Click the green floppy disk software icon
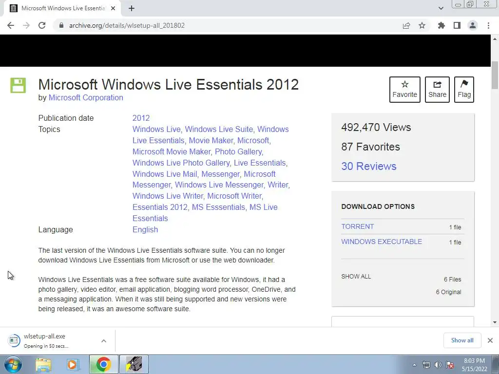The width and height of the screenshot is (499, 374). click(18, 85)
